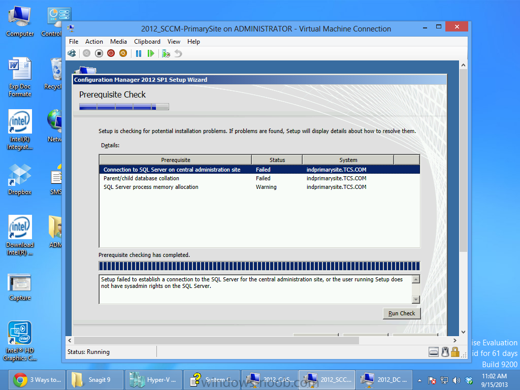Click the Dropbox tray icon
Screen dimensions: 520x390
pyautogui.click(x=469, y=380)
